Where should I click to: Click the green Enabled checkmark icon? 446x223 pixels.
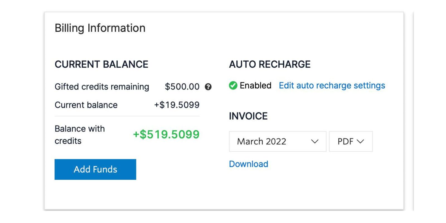[233, 86]
